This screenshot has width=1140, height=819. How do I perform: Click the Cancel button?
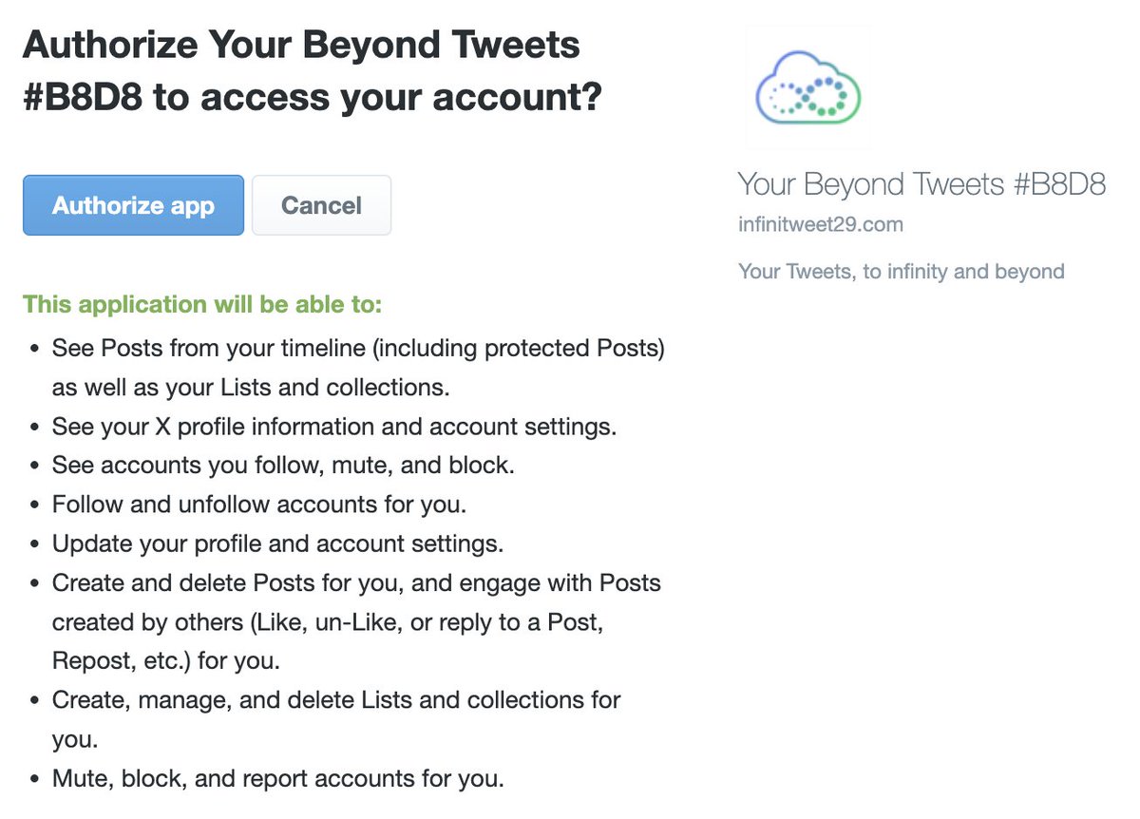coord(321,205)
